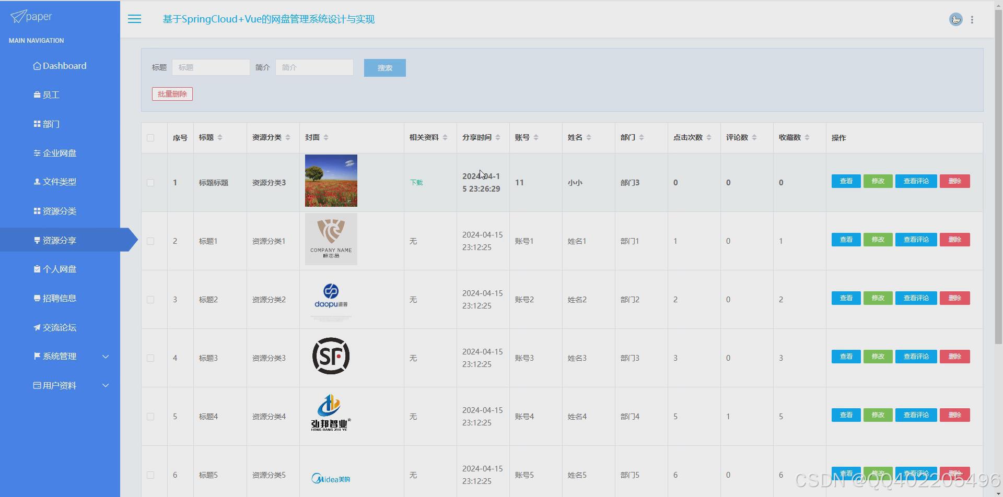Check the checkbox for row 标题标题
This screenshot has height=497, width=1003.
151,182
